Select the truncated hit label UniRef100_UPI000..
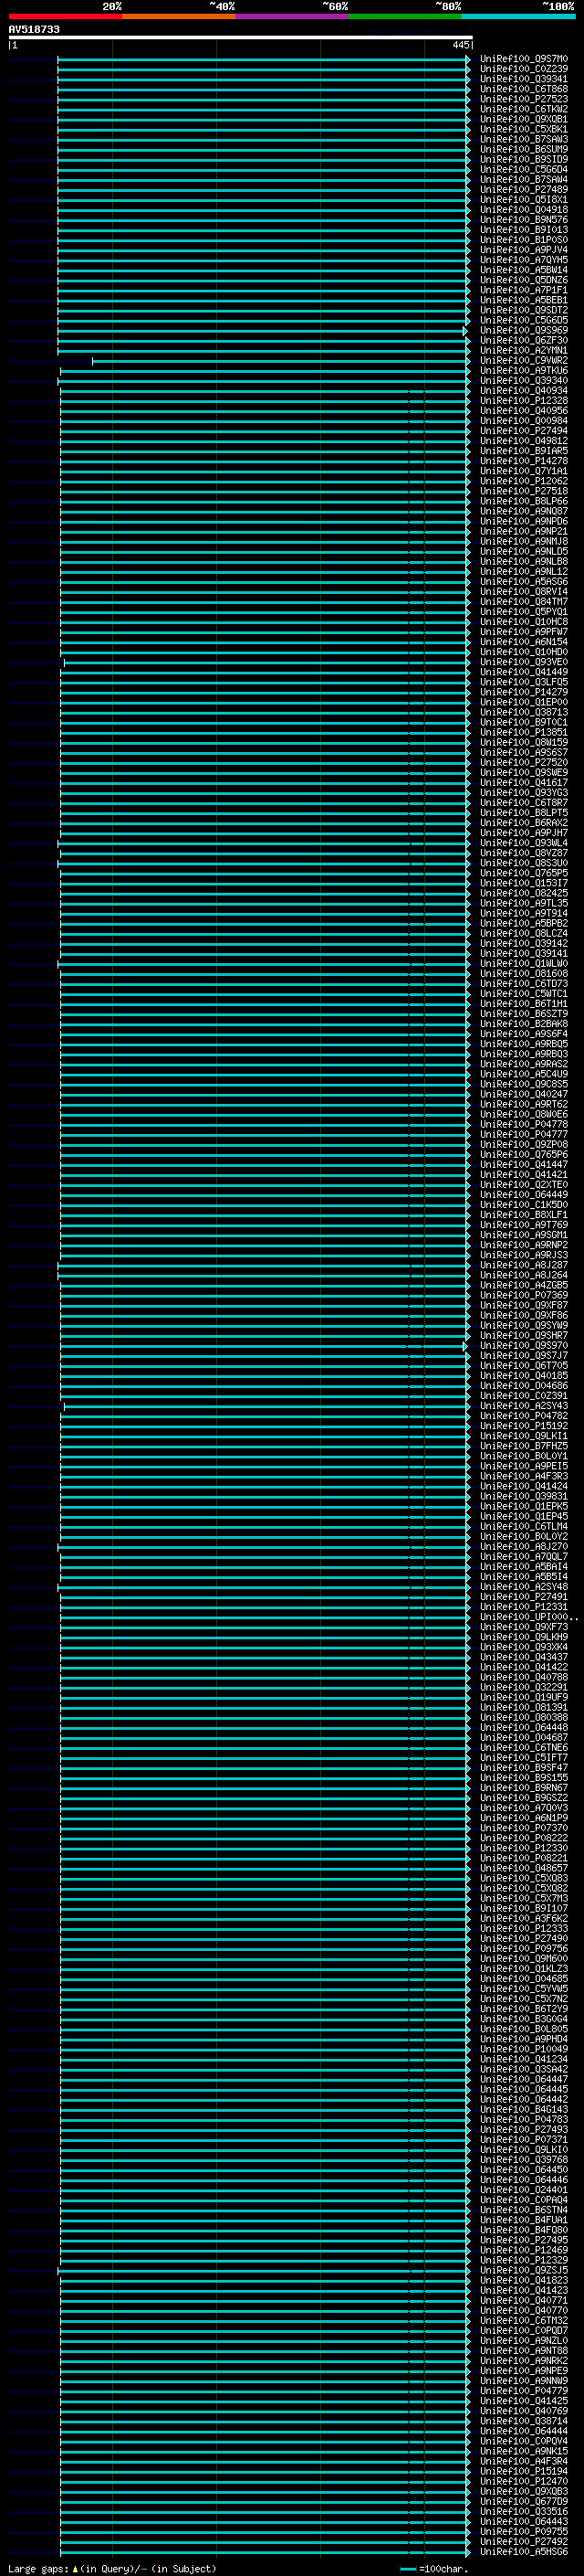The image size is (584, 2576). pyautogui.click(x=528, y=1617)
